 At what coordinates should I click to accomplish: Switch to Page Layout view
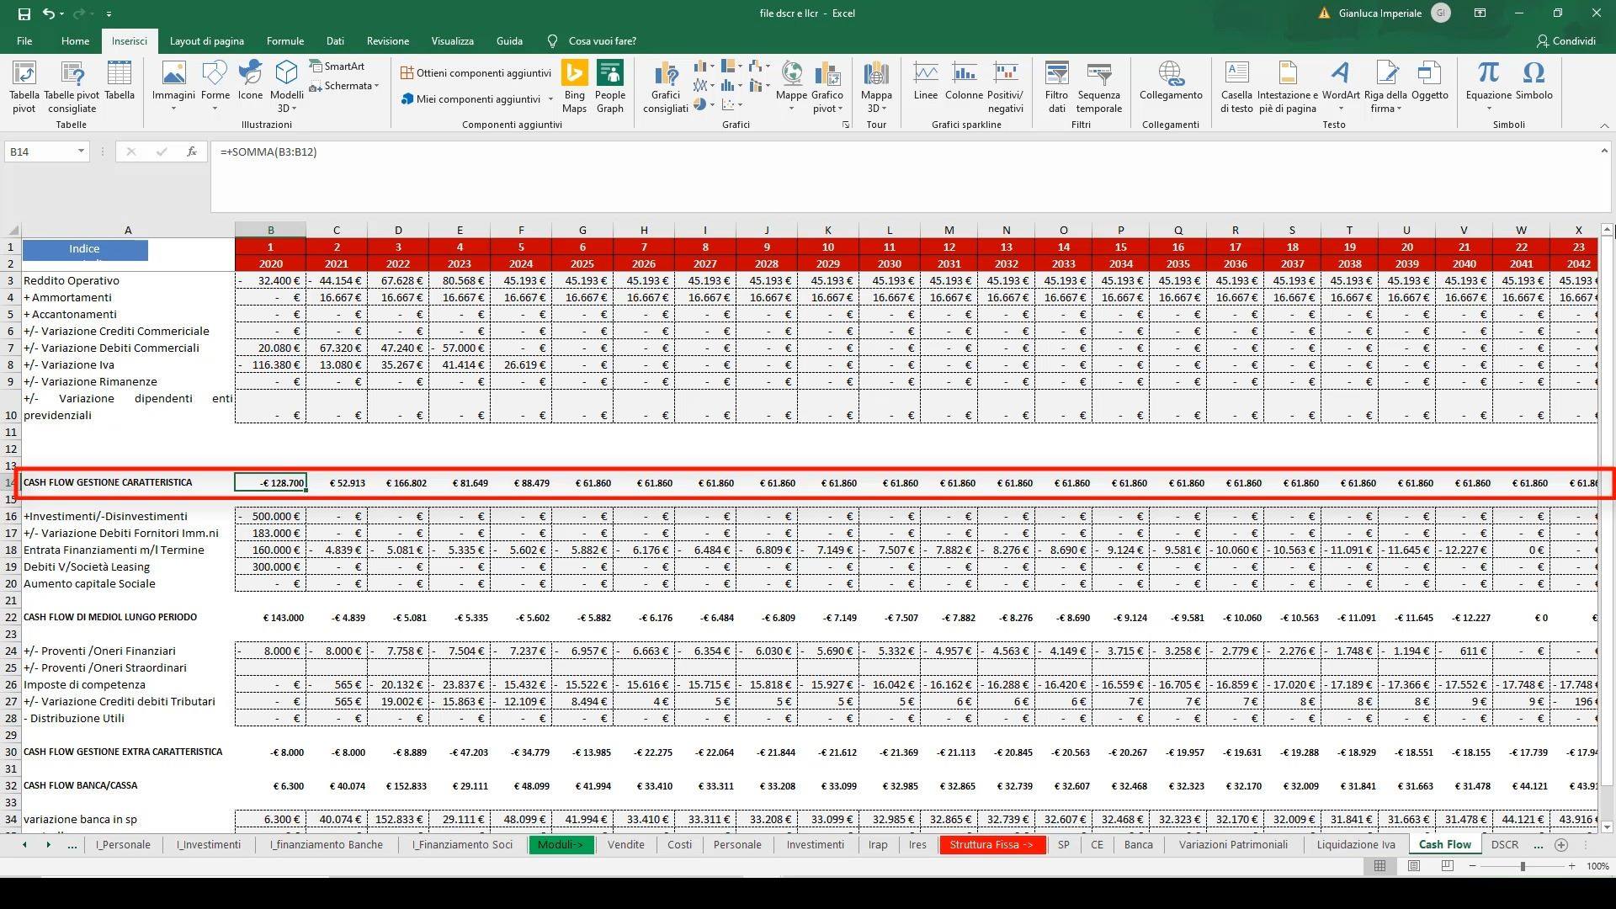[x=1414, y=866]
